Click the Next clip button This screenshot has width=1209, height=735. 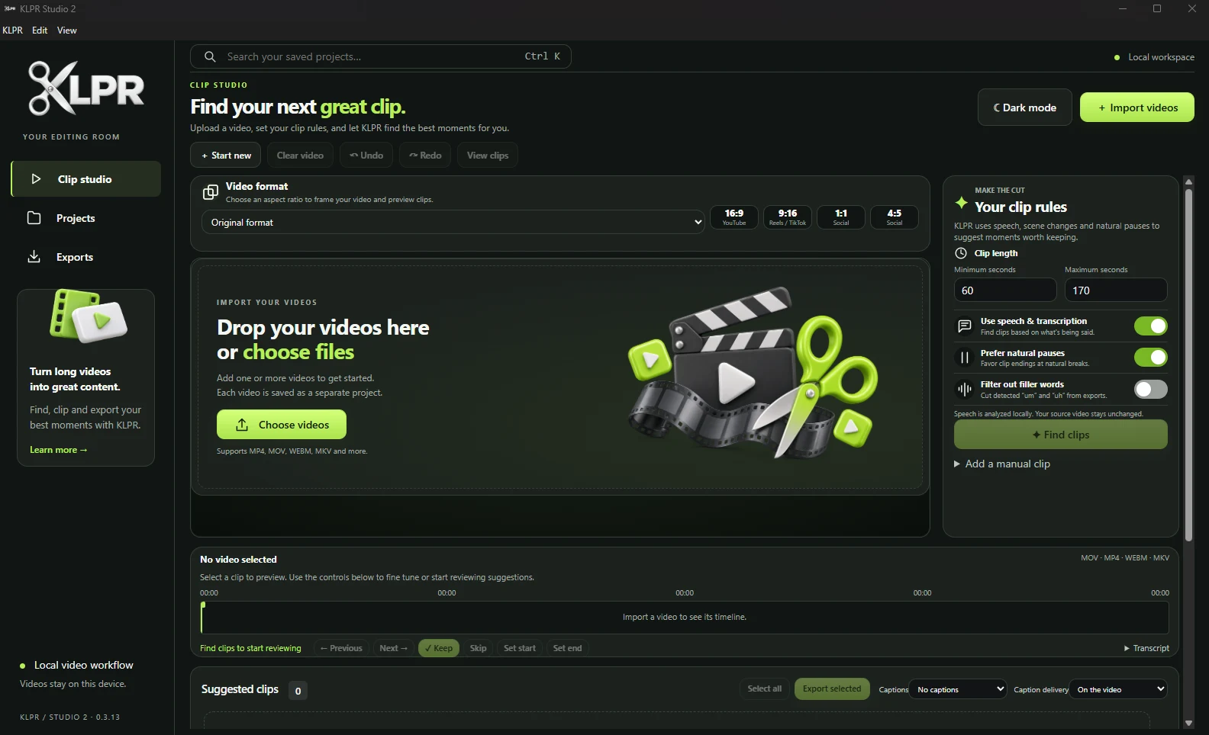tap(394, 648)
